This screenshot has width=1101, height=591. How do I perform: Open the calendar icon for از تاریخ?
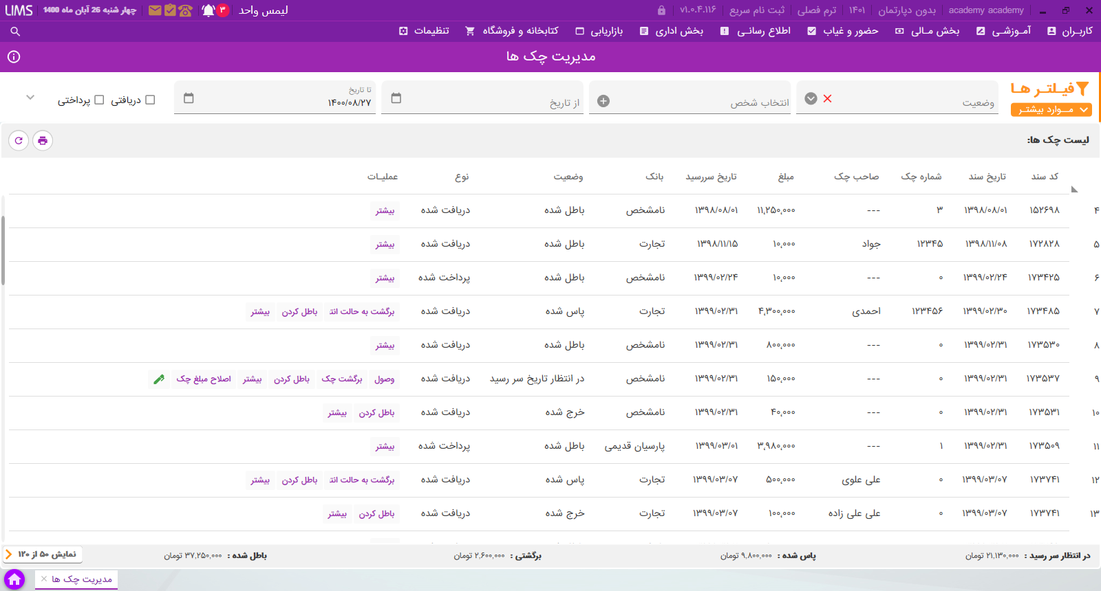pyautogui.click(x=396, y=98)
